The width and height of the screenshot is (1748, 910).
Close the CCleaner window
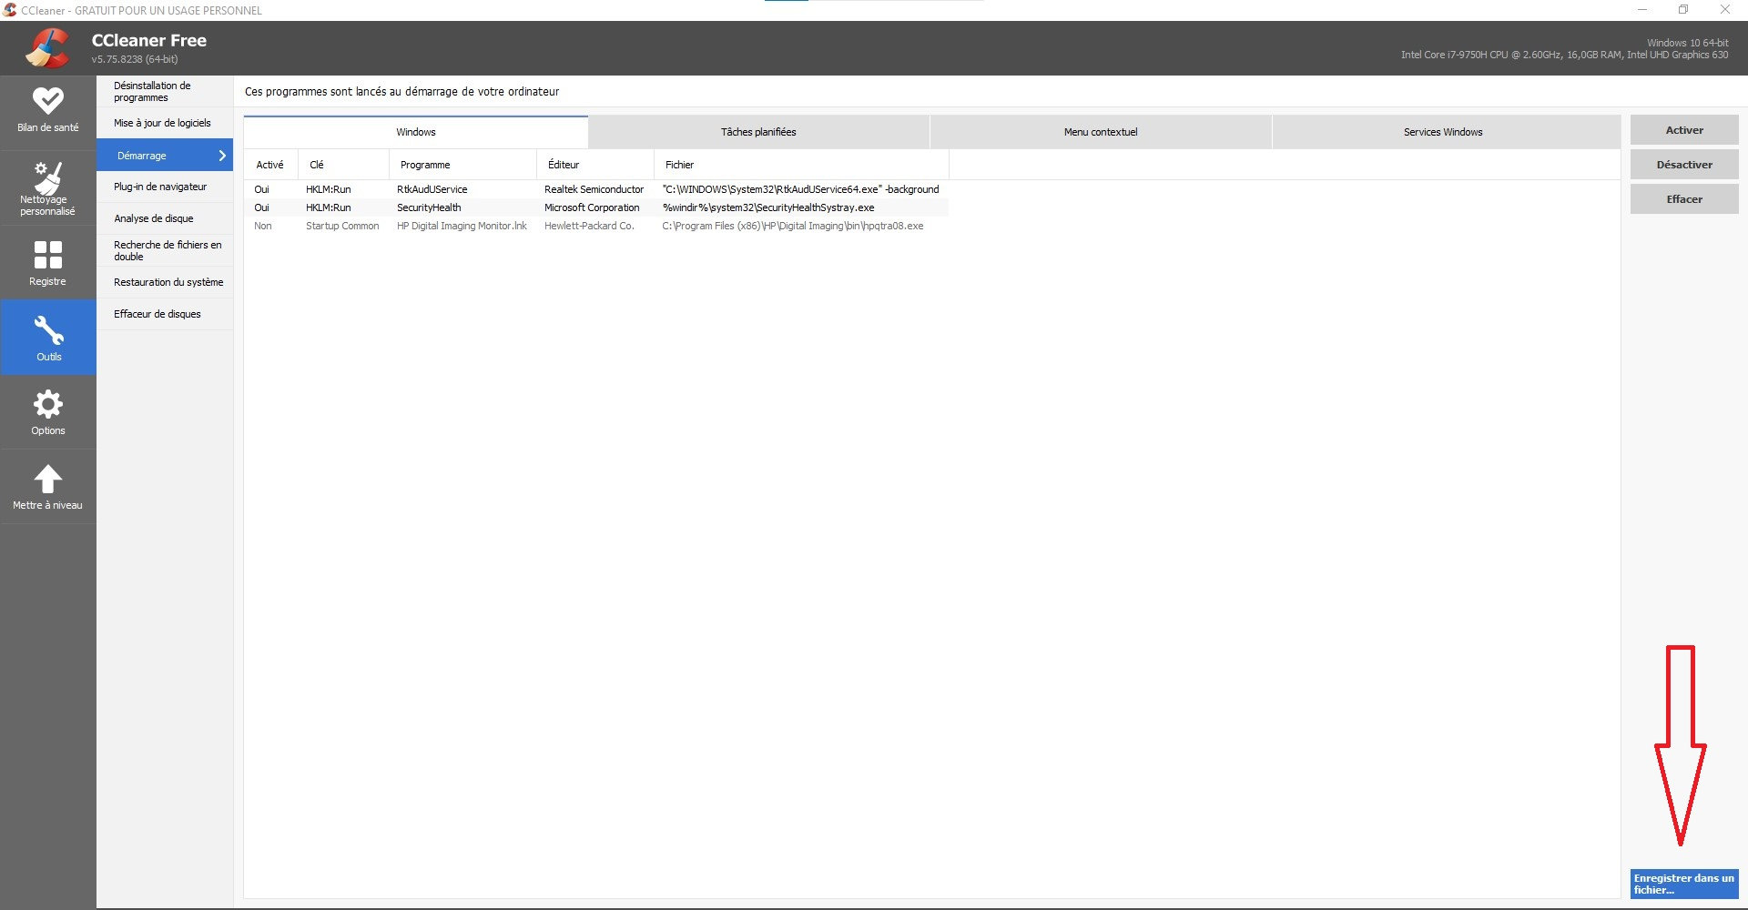pyautogui.click(x=1725, y=10)
